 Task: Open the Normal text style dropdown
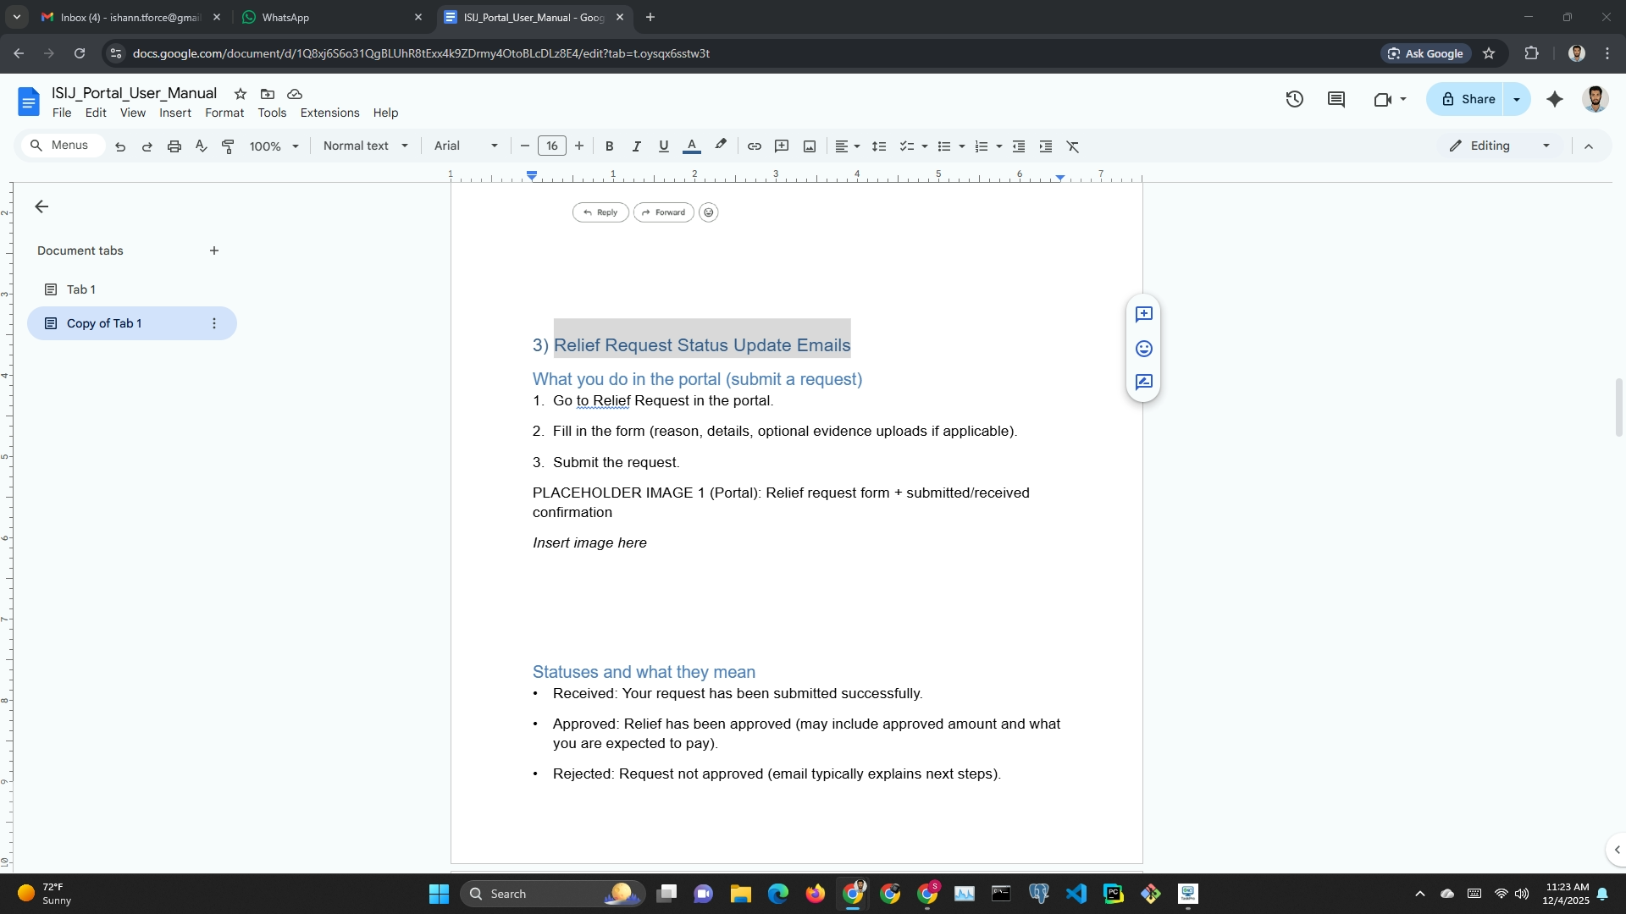(365, 146)
